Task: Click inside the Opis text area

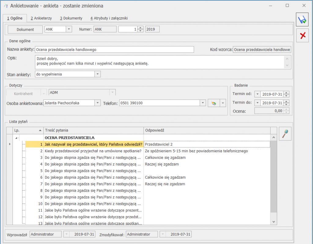Action: [159, 62]
